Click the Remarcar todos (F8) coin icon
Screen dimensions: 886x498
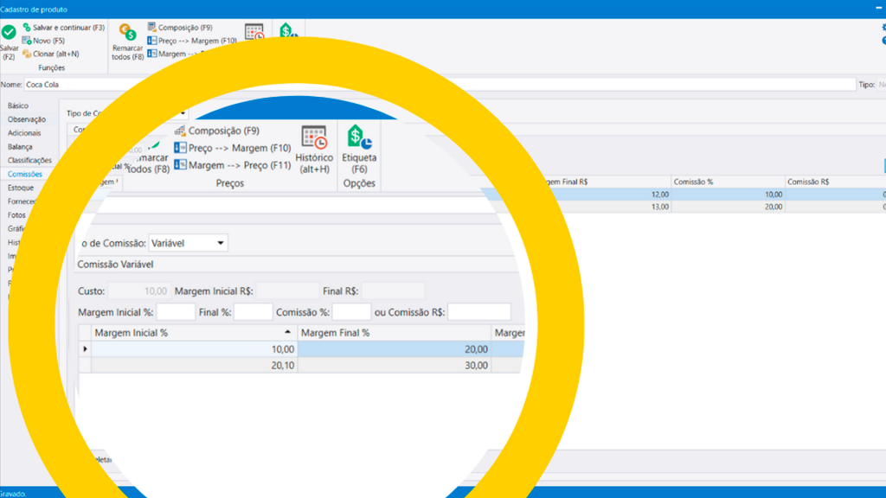pos(126,34)
